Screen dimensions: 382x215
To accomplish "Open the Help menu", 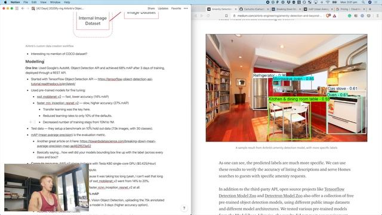I will tap(67, 2).
